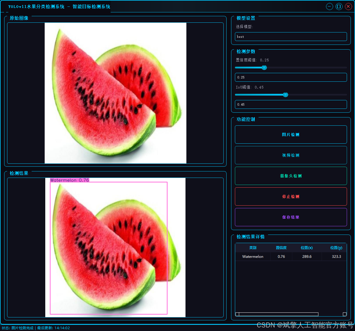355x331 pixels.
Task: Click the status bar text 图片检测完成
Action: coord(22,328)
